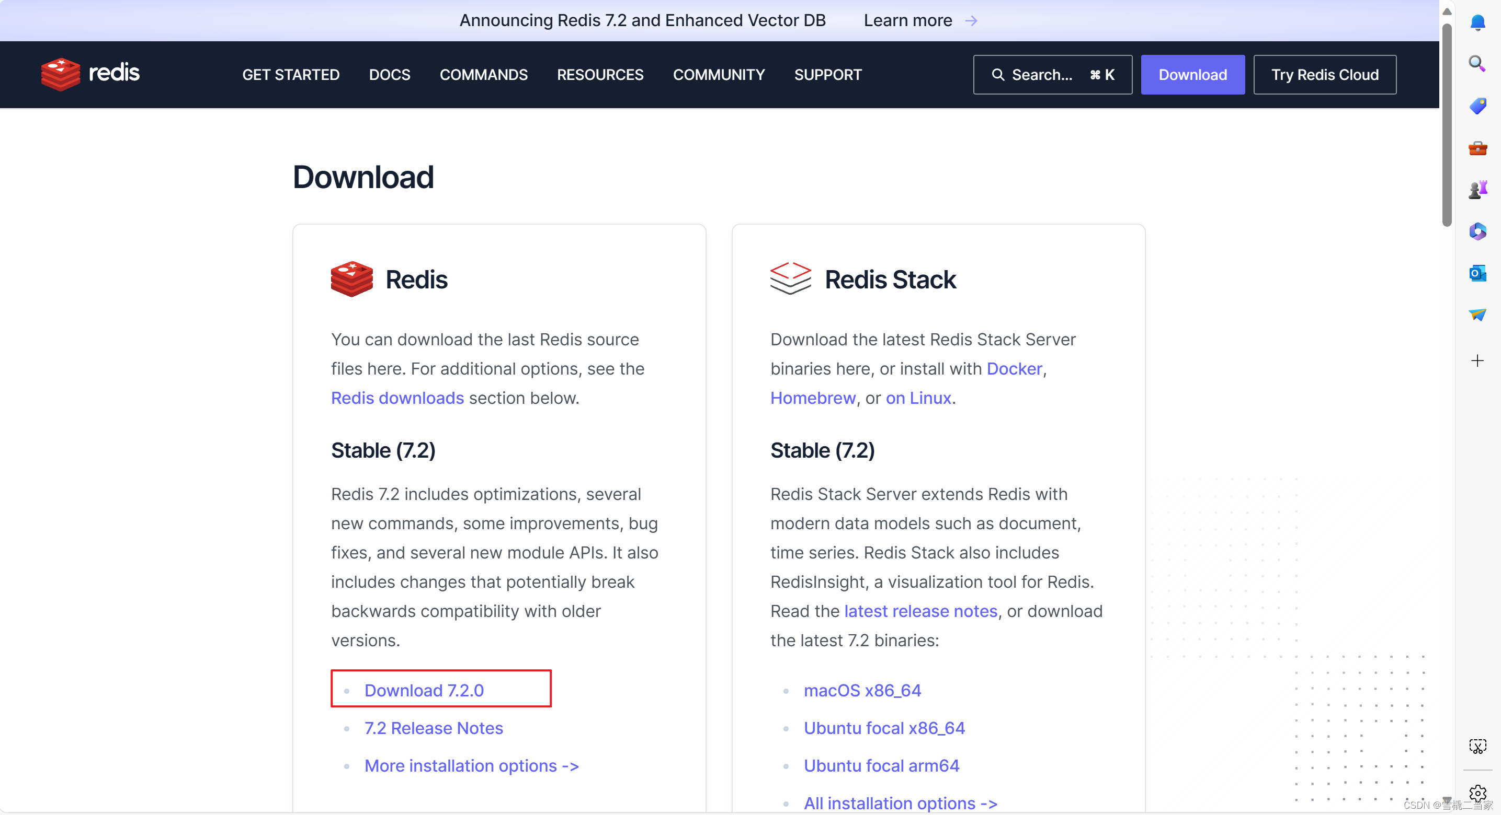
Task: Open the Docker link
Action: point(1014,368)
